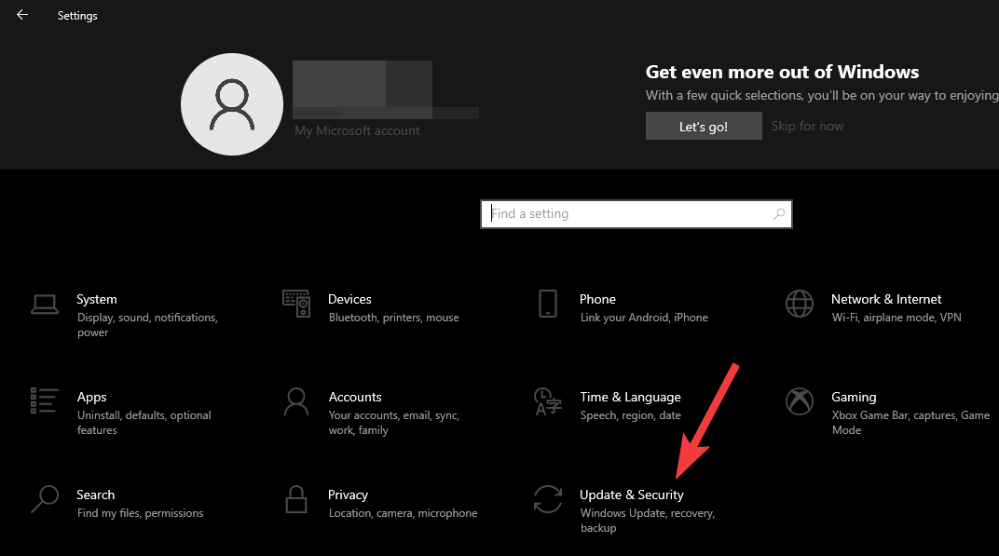
Task: Open Search settings via magnifier icon
Action: coord(45,499)
